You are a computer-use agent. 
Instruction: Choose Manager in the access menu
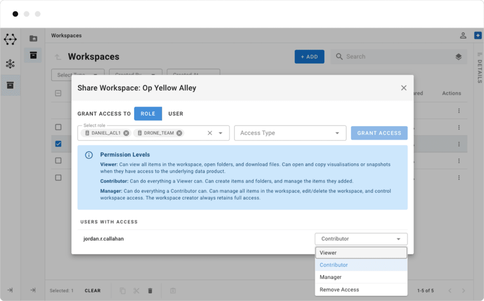coord(361,277)
